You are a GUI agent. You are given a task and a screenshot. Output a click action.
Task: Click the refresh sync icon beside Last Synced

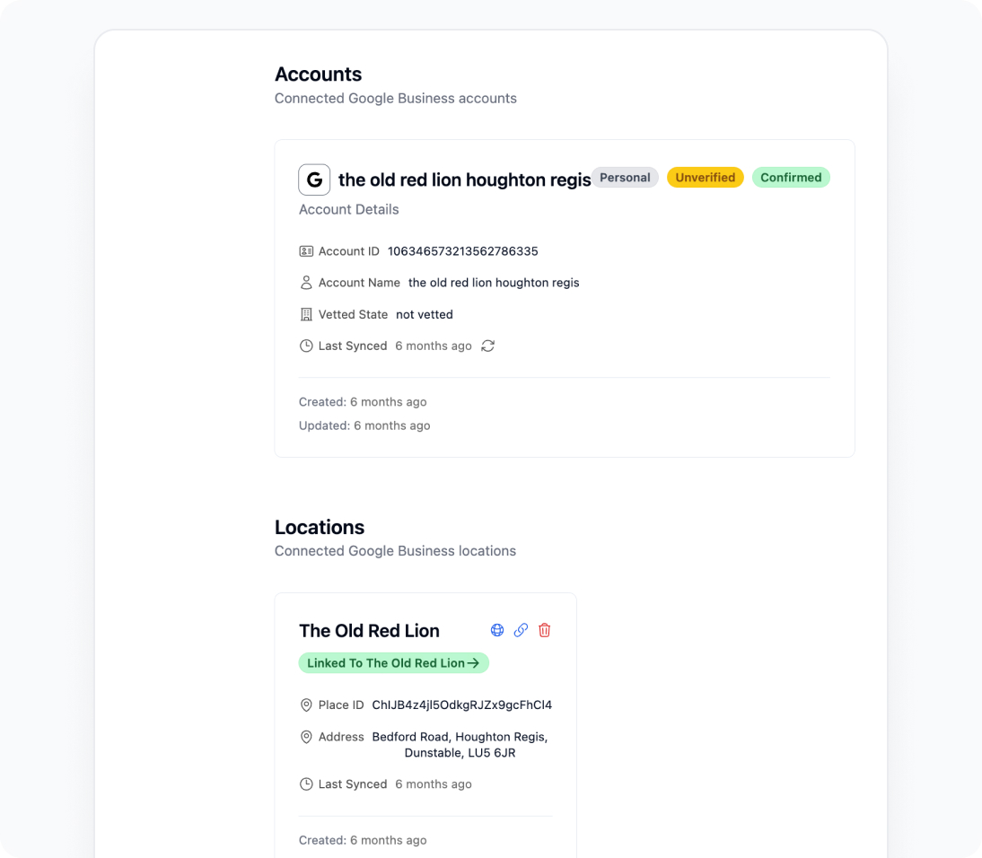point(487,346)
